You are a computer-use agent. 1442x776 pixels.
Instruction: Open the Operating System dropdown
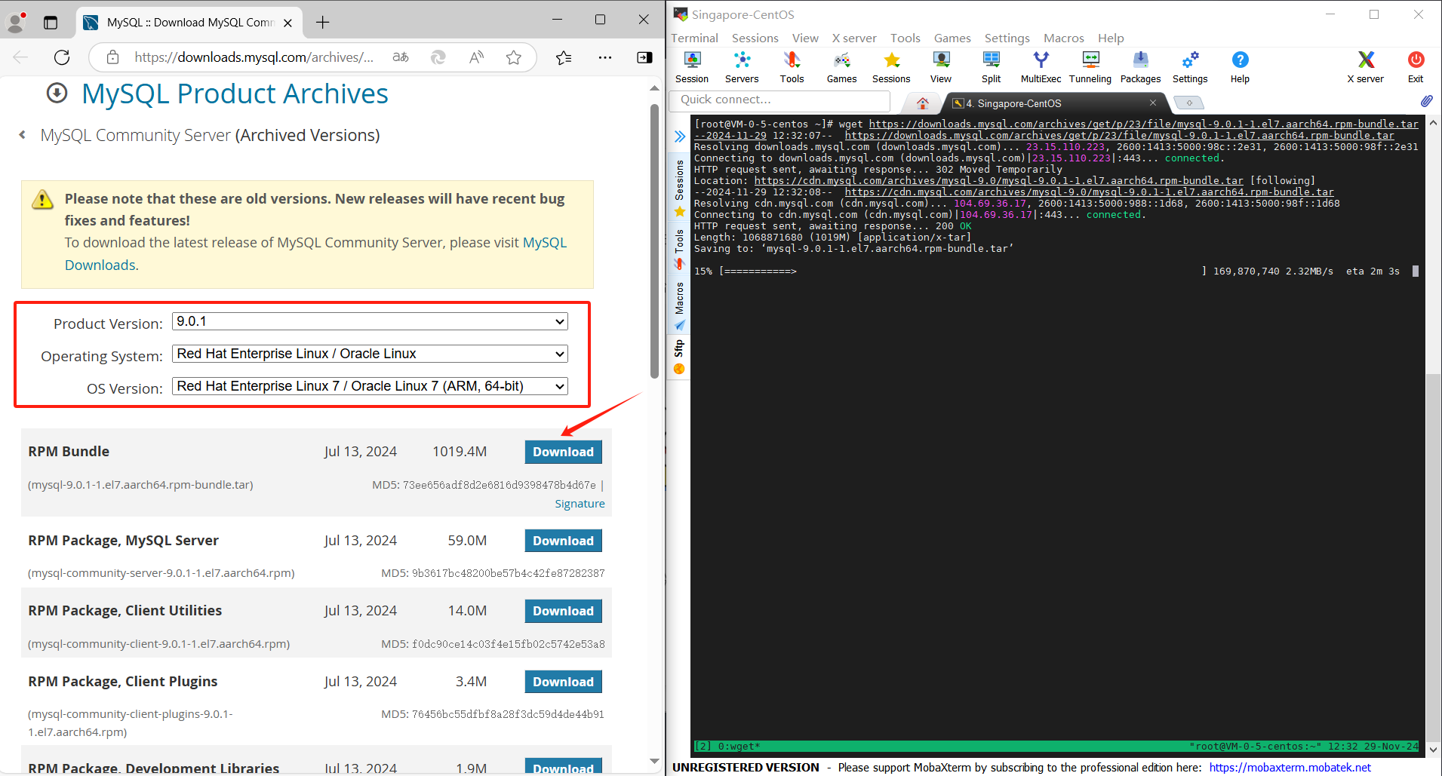click(x=370, y=354)
